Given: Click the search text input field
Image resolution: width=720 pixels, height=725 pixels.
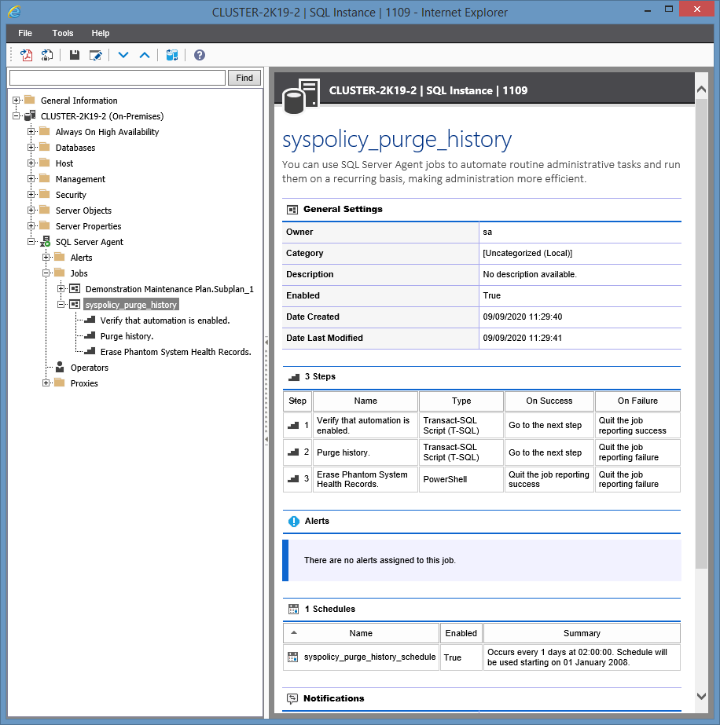Looking at the screenshot, I should click(x=118, y=78).
